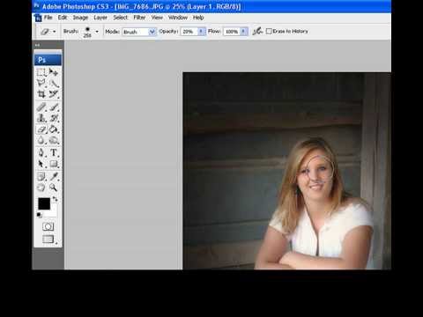The height and width of the screenshot is (317, 423).
Task: Select the Clone Stamp tool
Action: click(41, 118)
